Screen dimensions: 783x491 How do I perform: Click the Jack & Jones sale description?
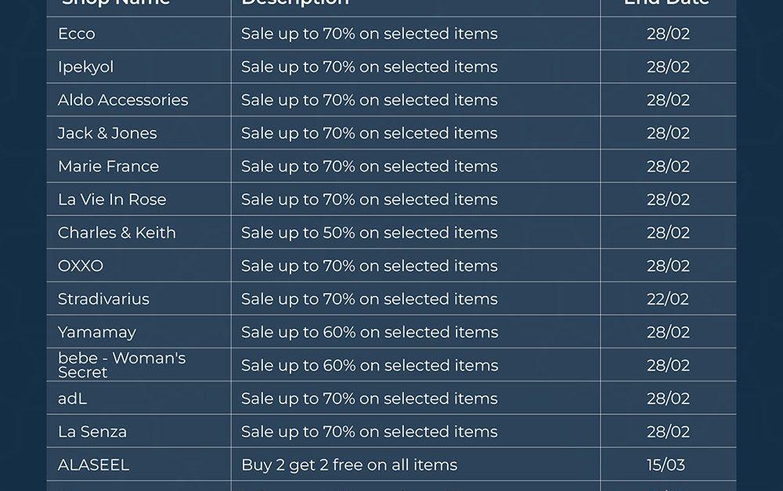[369, 133]
